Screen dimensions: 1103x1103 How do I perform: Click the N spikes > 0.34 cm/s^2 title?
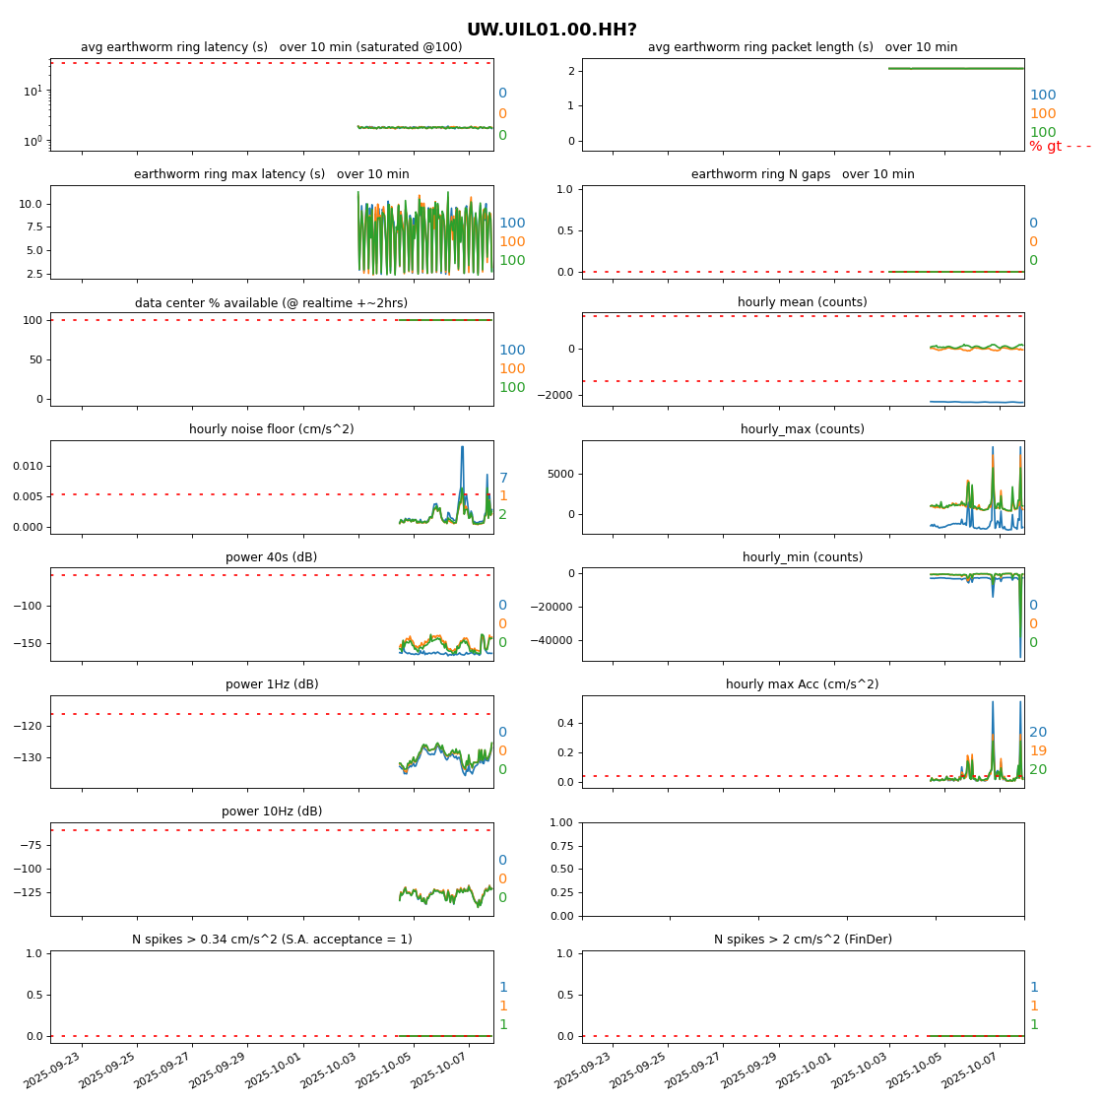271,940
